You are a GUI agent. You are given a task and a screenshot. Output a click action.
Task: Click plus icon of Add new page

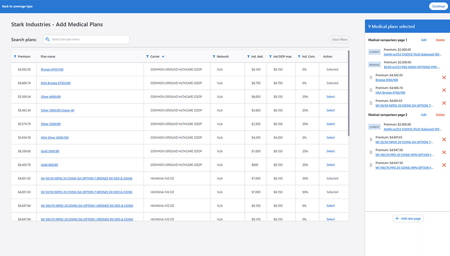coord(397,218)
